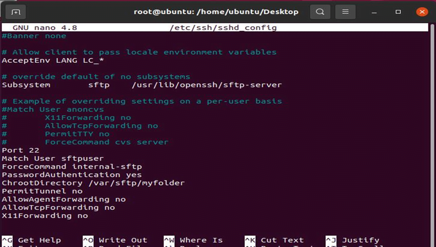Maximize the terminal window
The height and width of the screenshot is (247, 436).
[x=398, y=12]
